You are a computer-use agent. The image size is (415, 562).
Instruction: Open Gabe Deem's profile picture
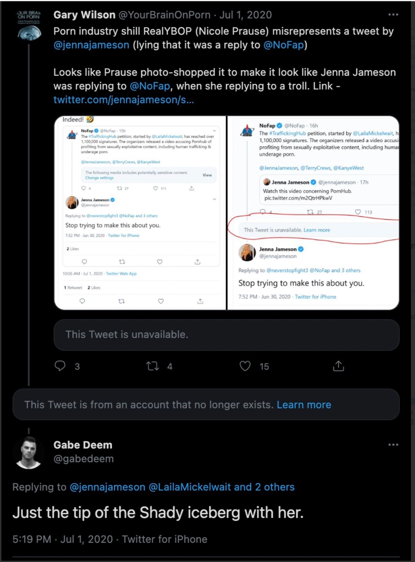click(x=28, y=452)
